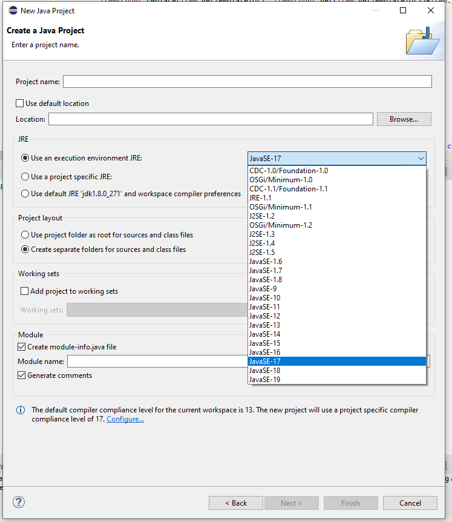This screenshot has height=522, width=452.
Task: Collapse the execution environment JRE dropdown
Action: (x=420, y=159)
